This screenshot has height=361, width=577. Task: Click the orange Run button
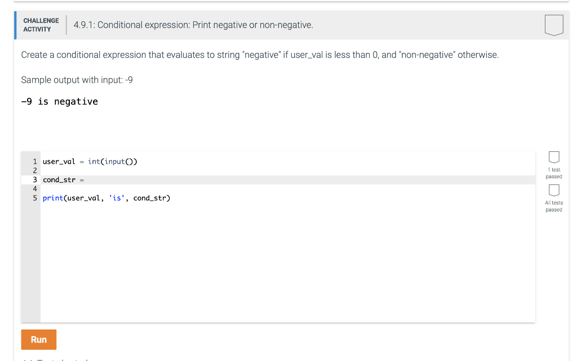(x=39, y=339)
